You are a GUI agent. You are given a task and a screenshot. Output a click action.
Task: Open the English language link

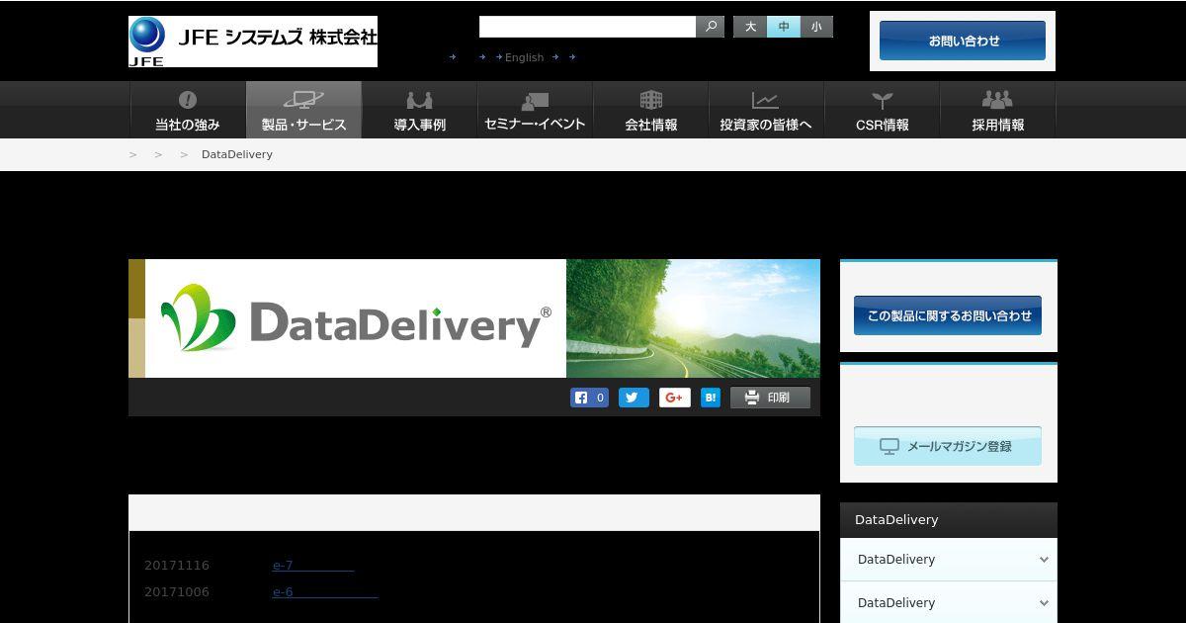(524, 57)
